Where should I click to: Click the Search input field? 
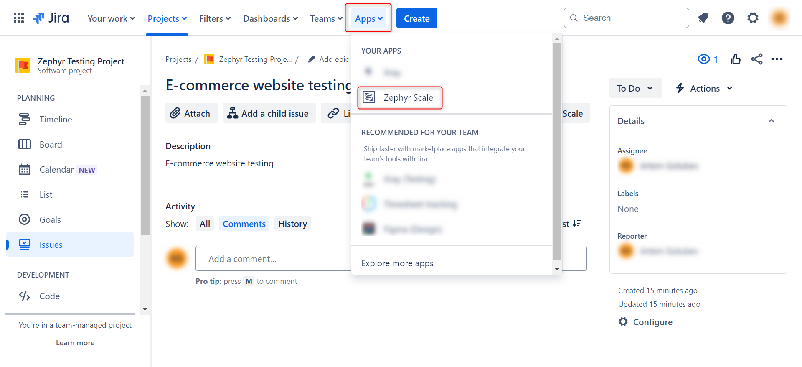pos(631,18)
